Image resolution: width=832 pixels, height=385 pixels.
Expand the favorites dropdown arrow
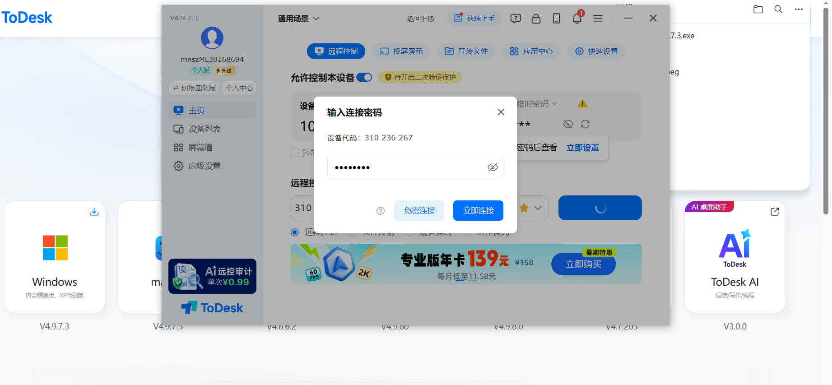538,208
